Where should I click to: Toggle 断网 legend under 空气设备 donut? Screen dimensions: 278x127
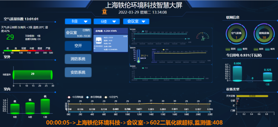coord(242,49)
